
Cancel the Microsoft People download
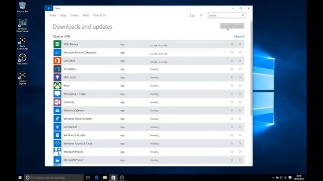pyautogui.click(x=240, y=152)
